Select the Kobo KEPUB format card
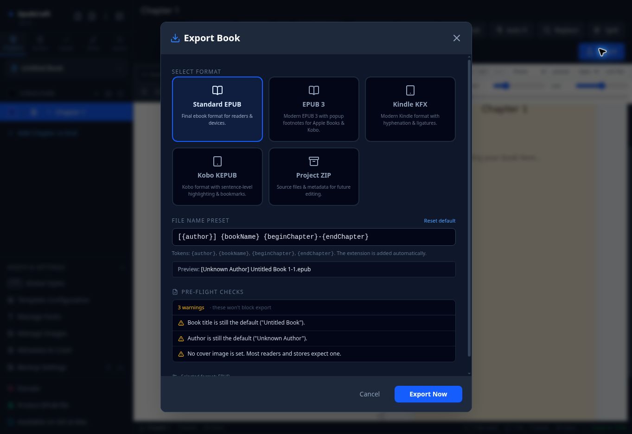632x434 pixels. click(217, 177)
